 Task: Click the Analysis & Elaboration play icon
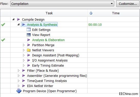point(29,40)
